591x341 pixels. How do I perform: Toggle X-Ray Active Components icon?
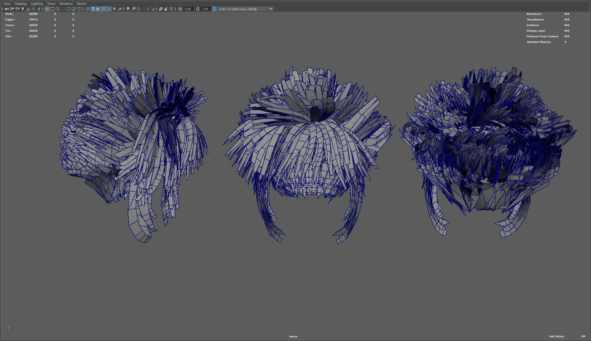[x=166, y=9]
